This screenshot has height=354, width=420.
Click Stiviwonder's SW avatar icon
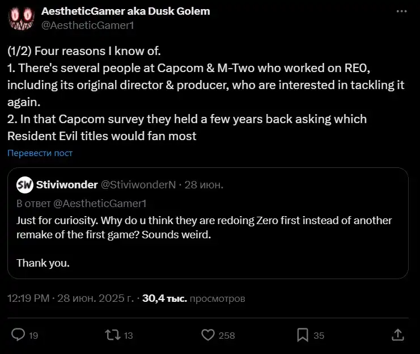(24, 184)
